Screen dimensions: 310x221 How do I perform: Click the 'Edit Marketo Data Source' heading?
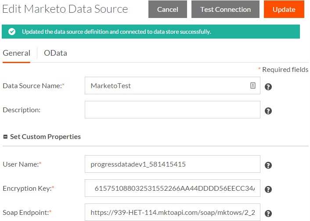click(x=65, y=9)
